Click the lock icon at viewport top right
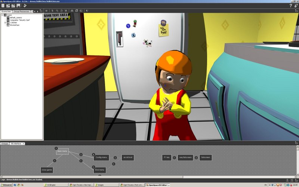This screenshot has height=187, width=299. pos(296,11)
